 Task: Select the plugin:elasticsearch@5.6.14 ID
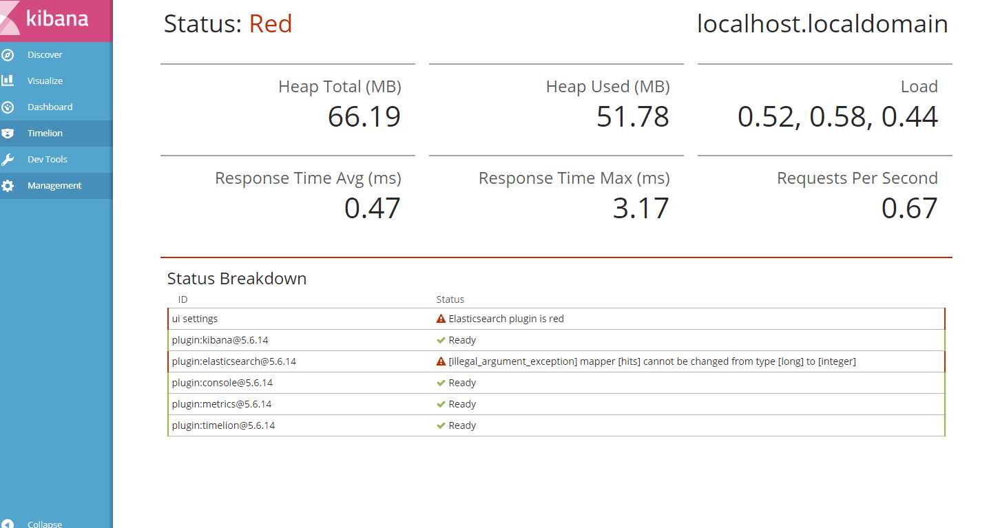(x=234, y=361)
